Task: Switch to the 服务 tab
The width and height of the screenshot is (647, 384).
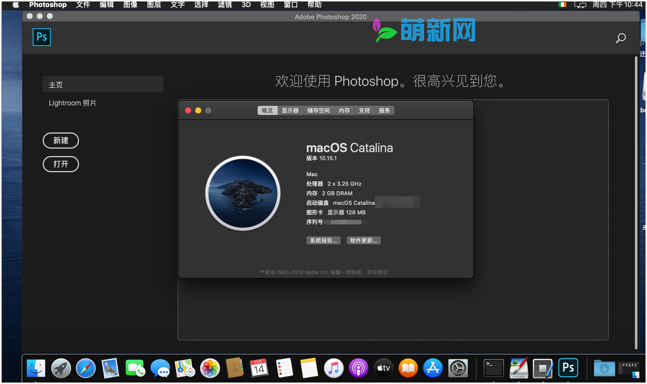Action: point(384,110)
